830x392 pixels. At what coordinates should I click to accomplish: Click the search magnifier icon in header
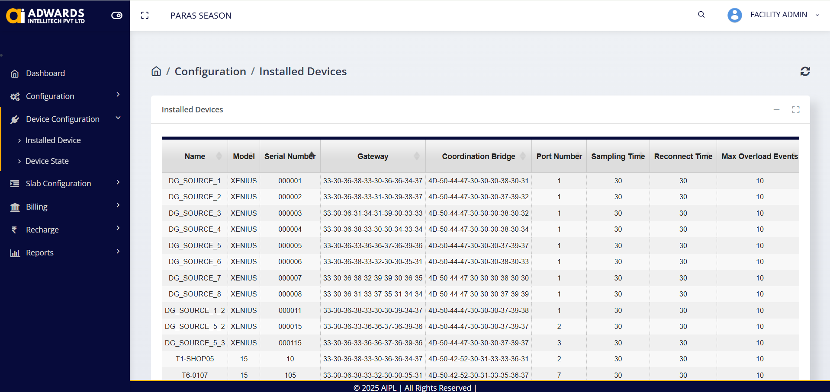701,15
